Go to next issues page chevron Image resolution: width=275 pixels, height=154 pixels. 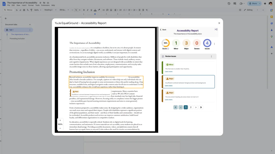(196, 107)
